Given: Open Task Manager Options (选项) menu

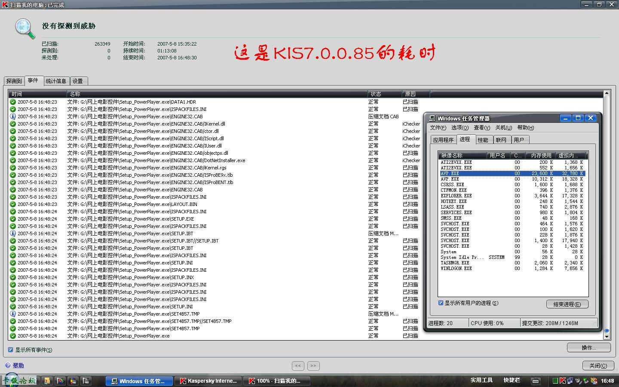Looking at the screenshot, I should pyautogui.click(x=460, y=128).
